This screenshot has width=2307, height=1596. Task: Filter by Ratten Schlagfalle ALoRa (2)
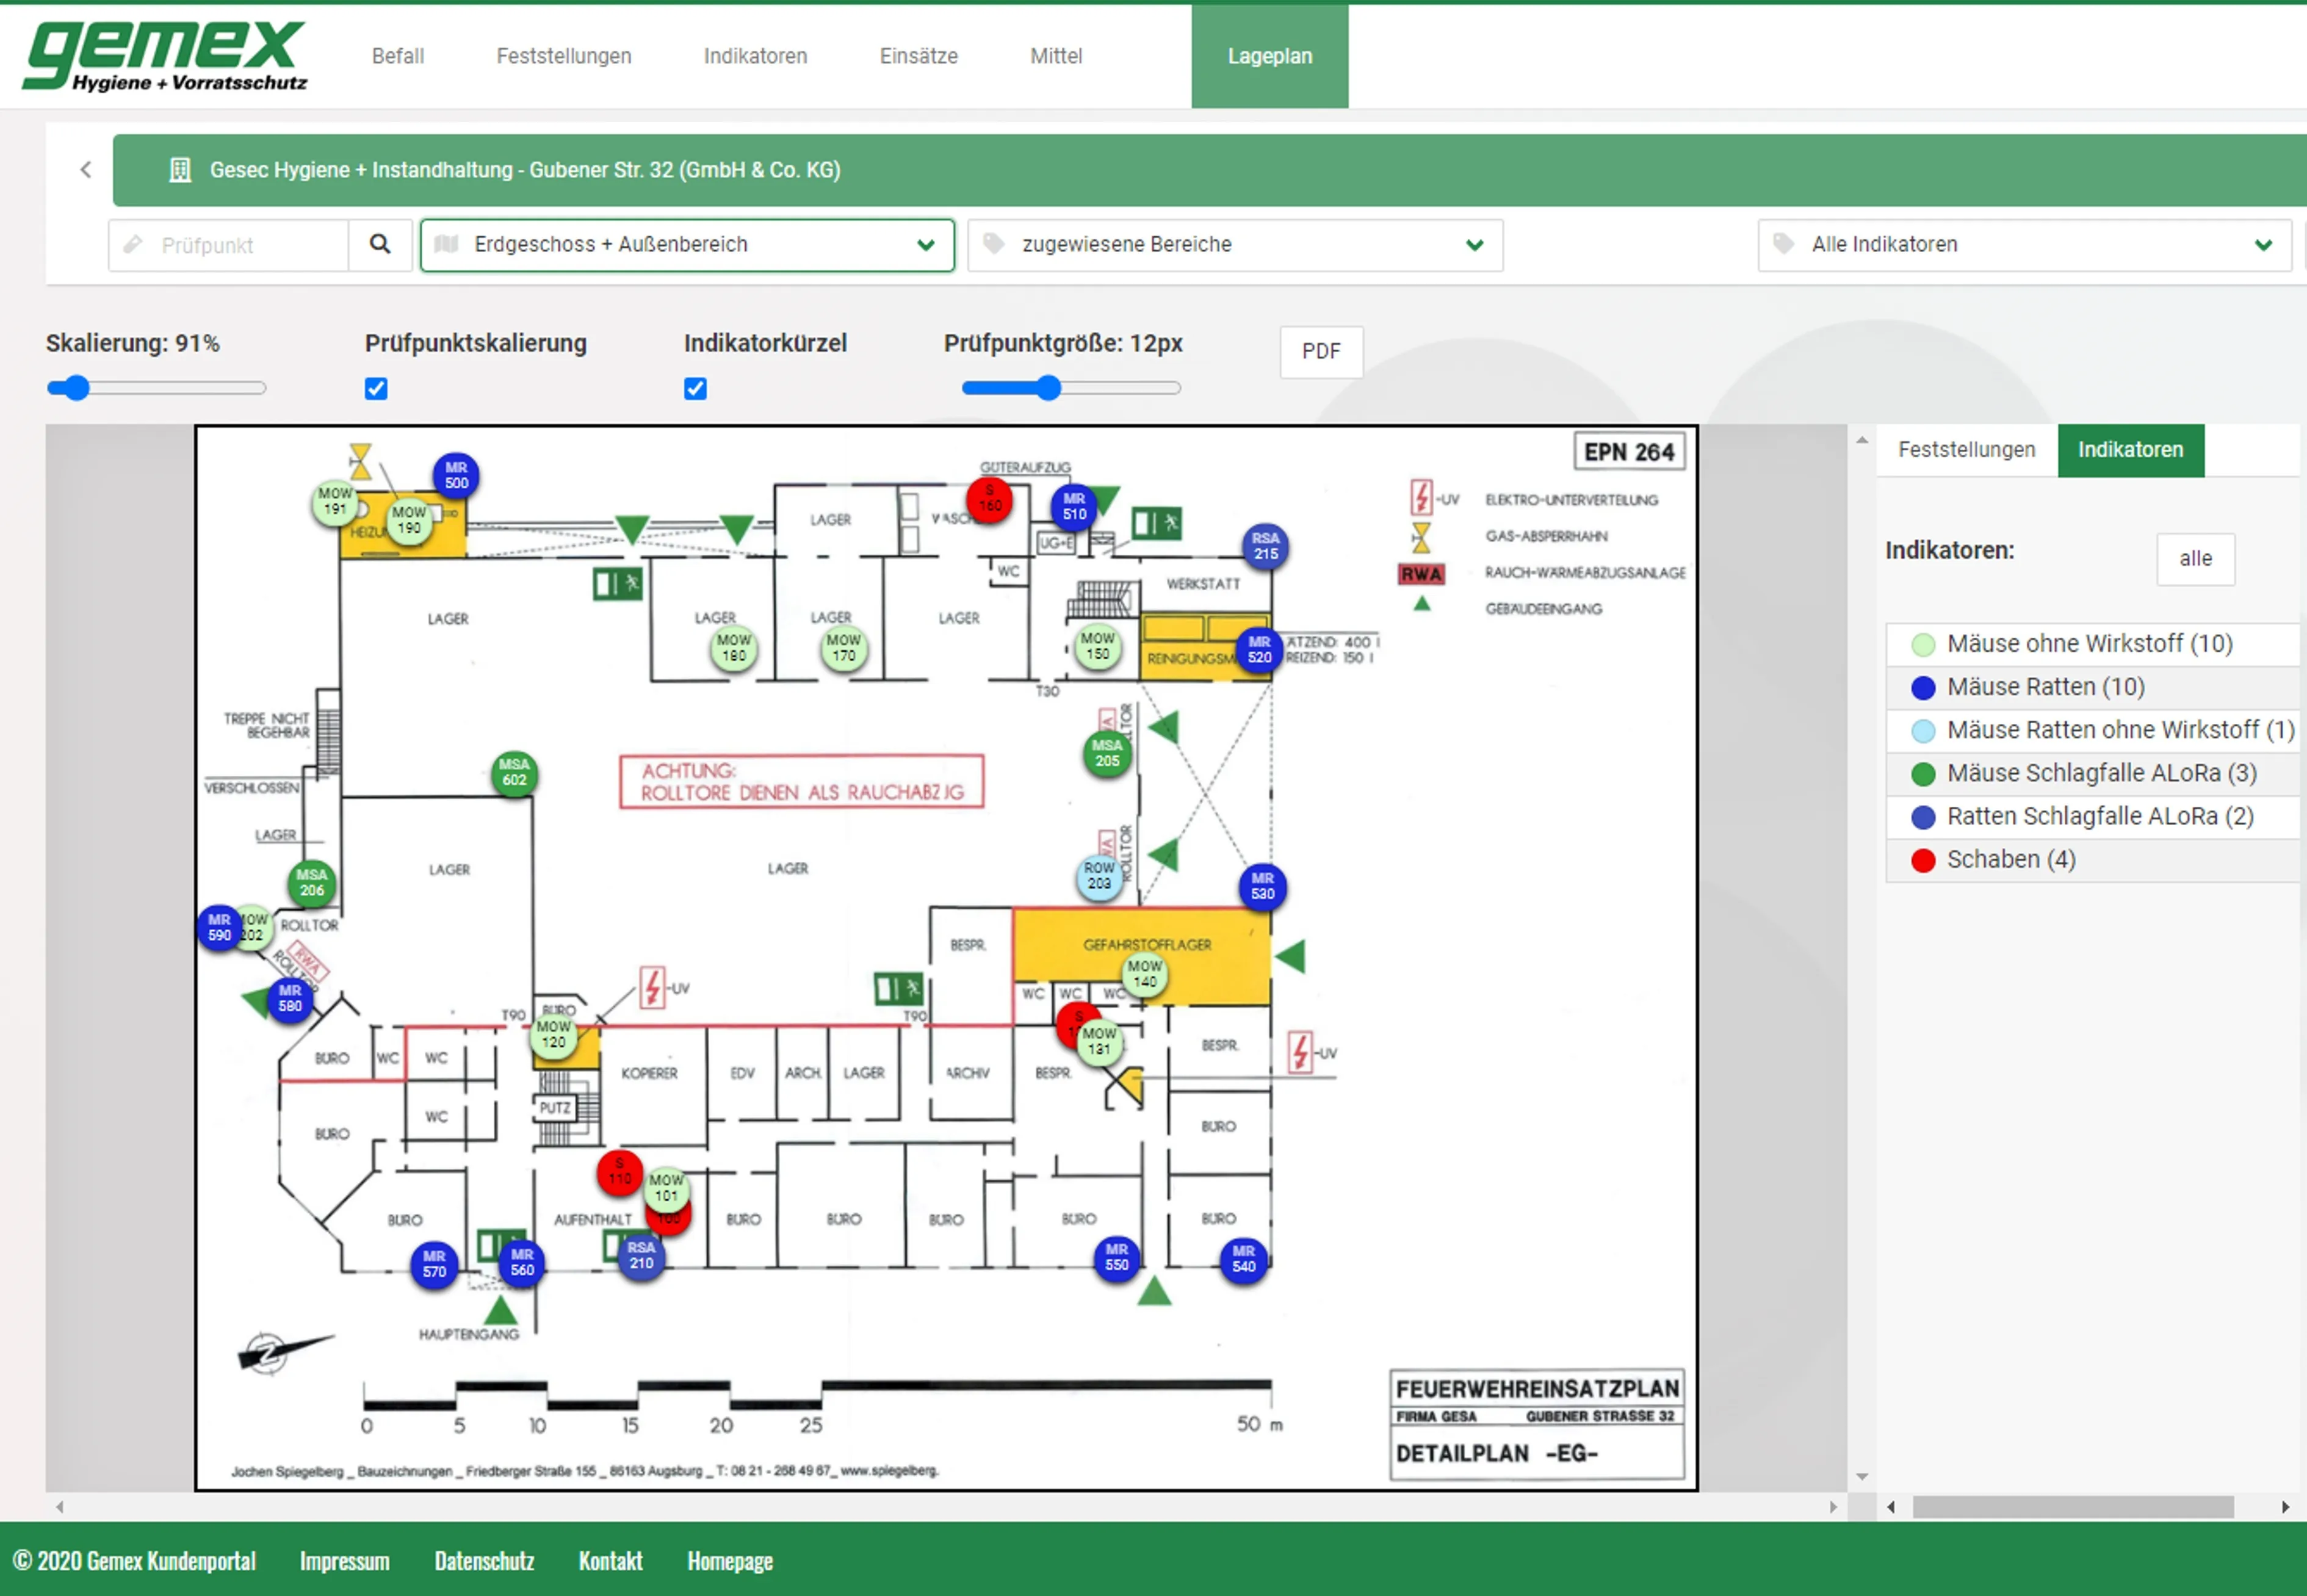click(x=2092, y=816)
